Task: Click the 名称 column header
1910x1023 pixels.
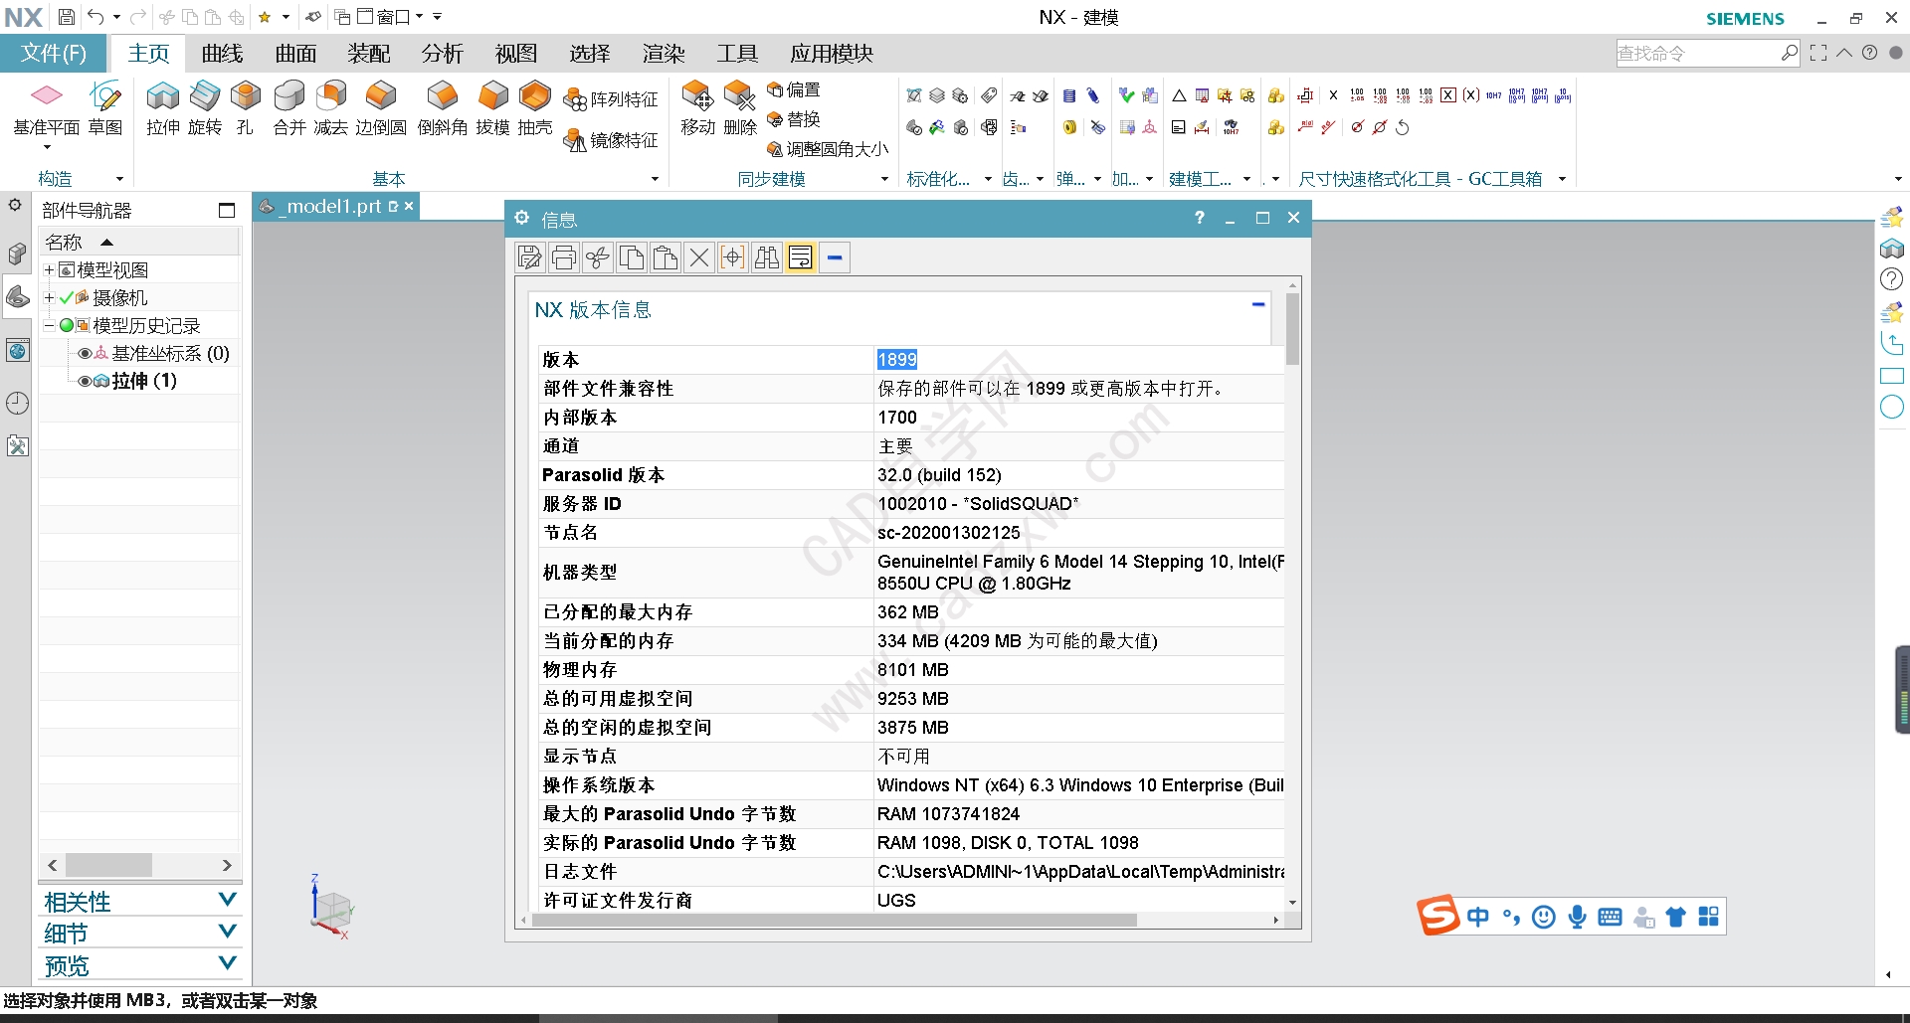Action: point(139,243)
